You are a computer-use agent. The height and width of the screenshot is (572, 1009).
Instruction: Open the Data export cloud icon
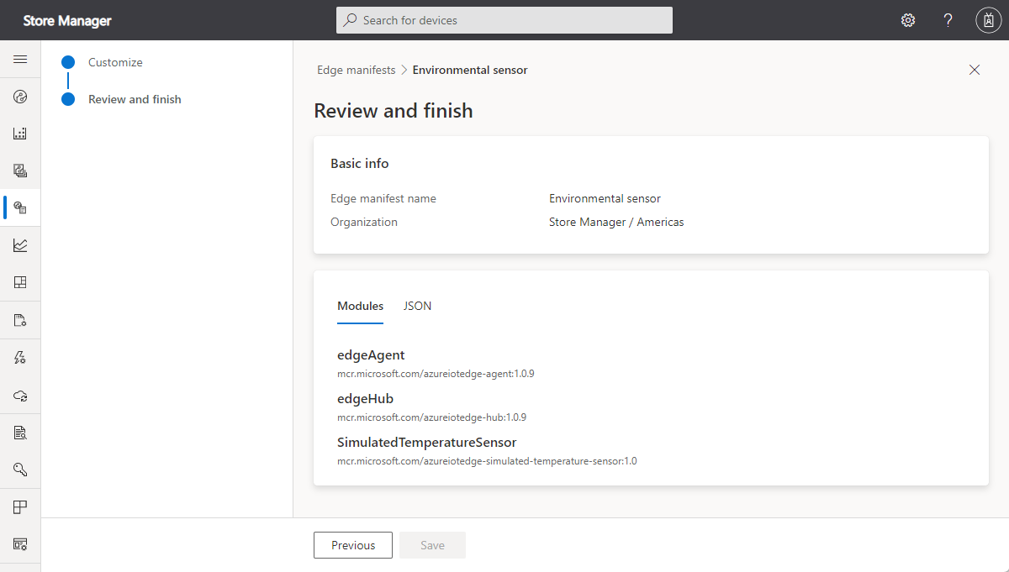click(20, 394)
